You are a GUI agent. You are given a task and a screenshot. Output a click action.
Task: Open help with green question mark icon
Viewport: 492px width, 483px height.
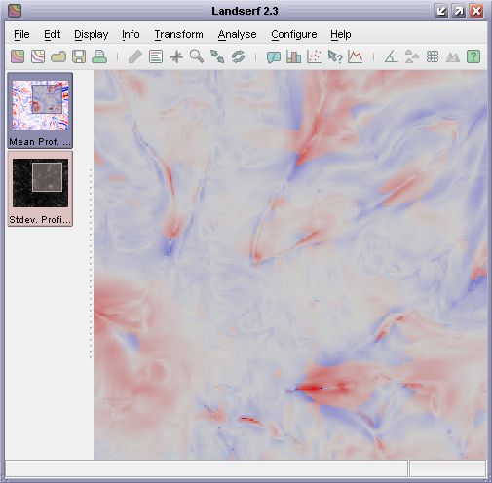473,56
